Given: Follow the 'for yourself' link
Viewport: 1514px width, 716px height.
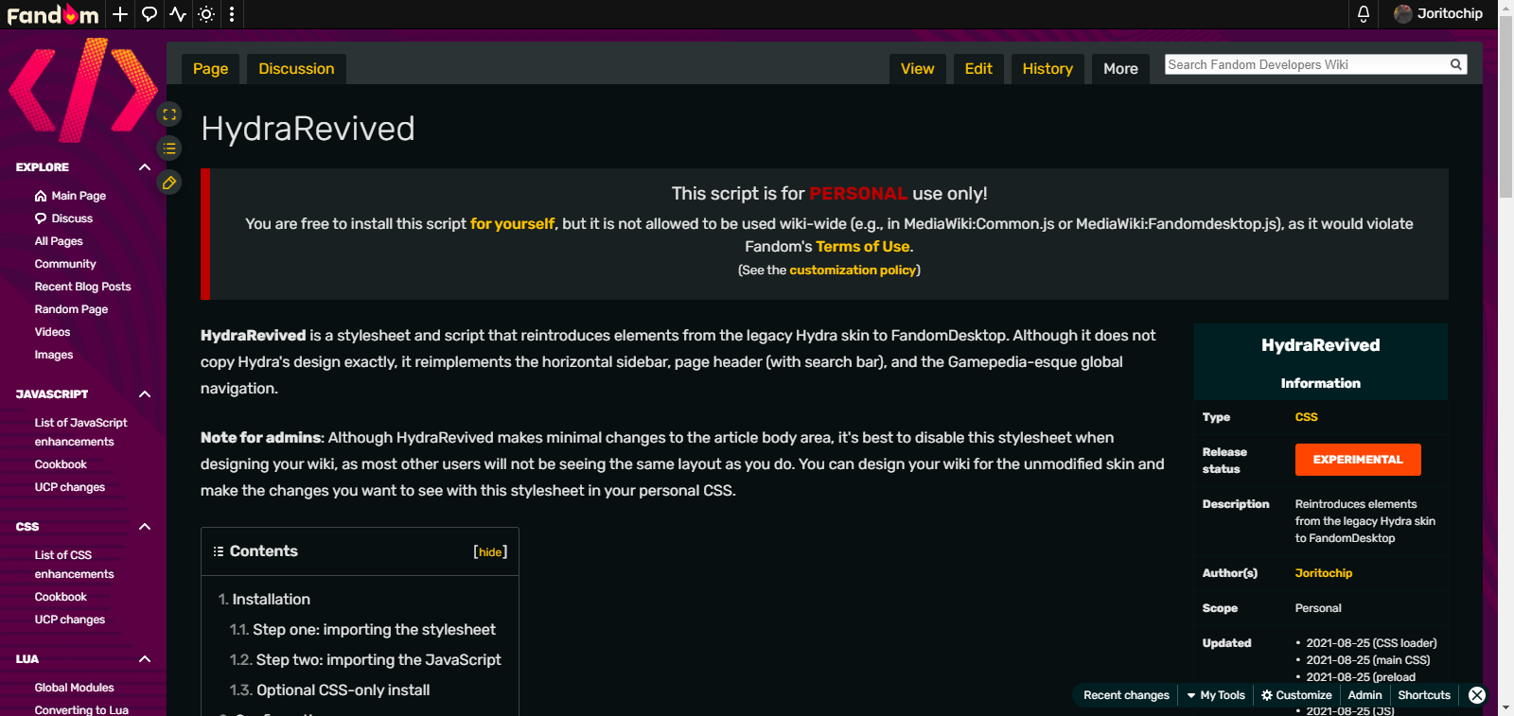Looking at the screenshot, I should [512, 224].
